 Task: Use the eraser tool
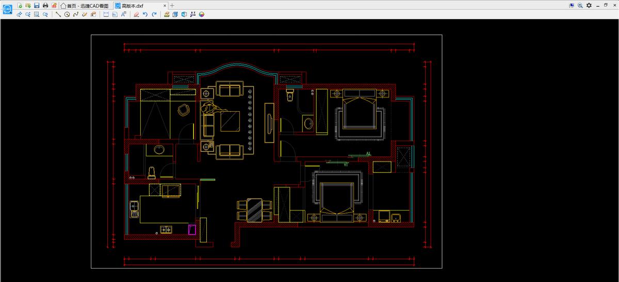pos(136,14)
